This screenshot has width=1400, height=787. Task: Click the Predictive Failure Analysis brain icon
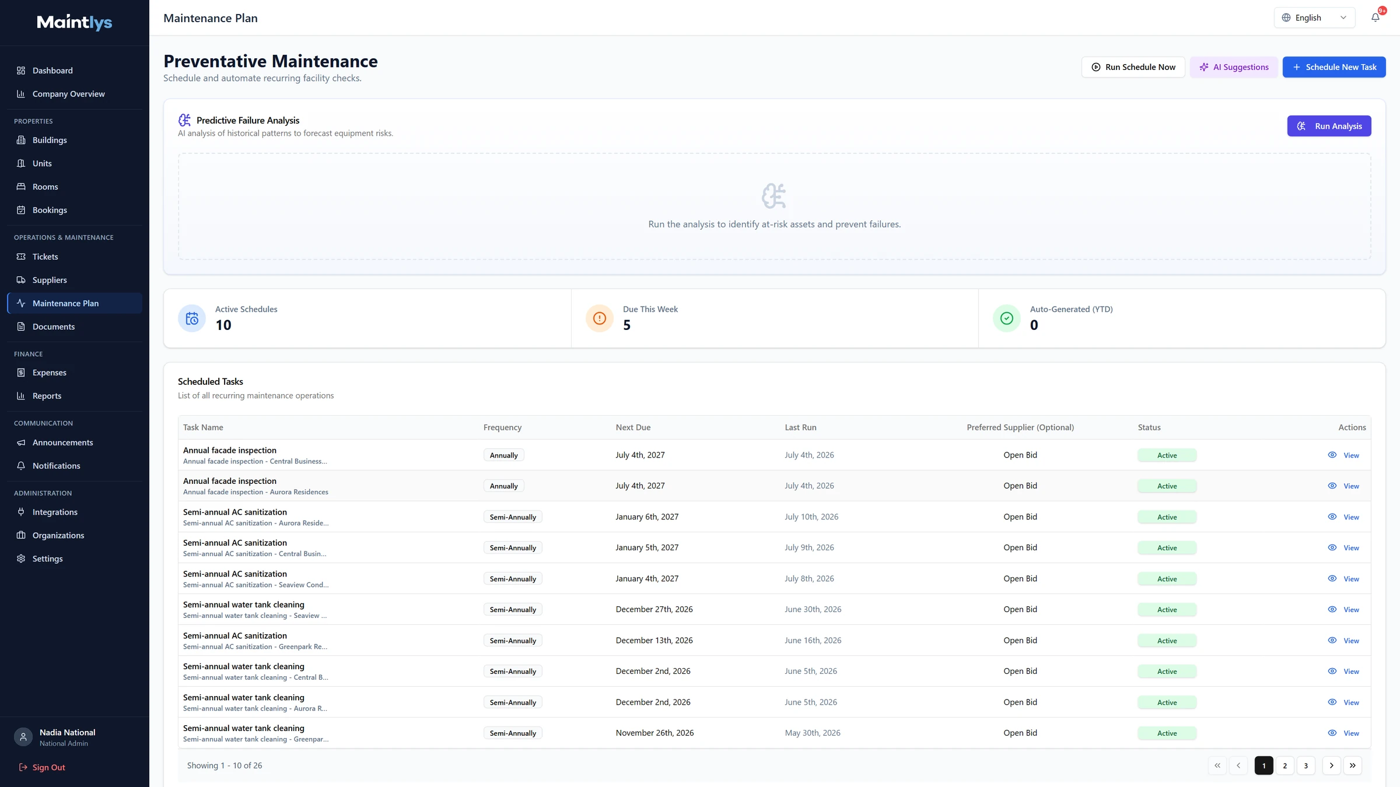184,120
